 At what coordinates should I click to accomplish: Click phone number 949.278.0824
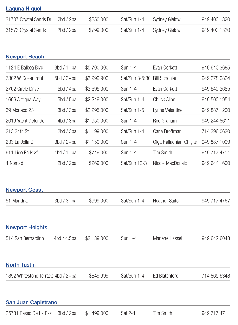point(216,78)
